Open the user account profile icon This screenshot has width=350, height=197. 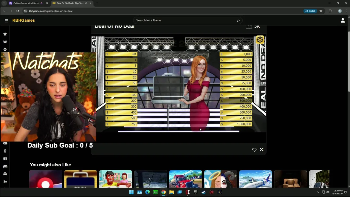[x=343, y=21]
